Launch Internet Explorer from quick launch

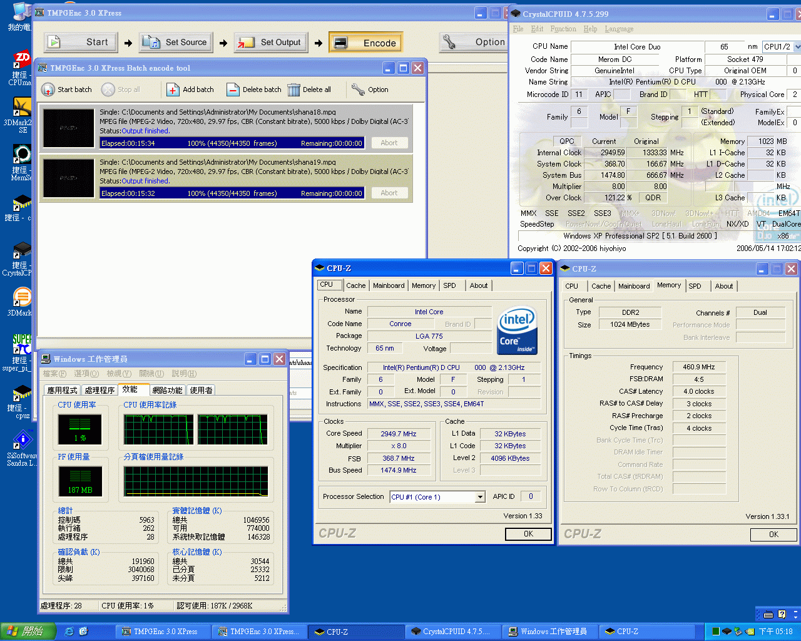point(69,632)
